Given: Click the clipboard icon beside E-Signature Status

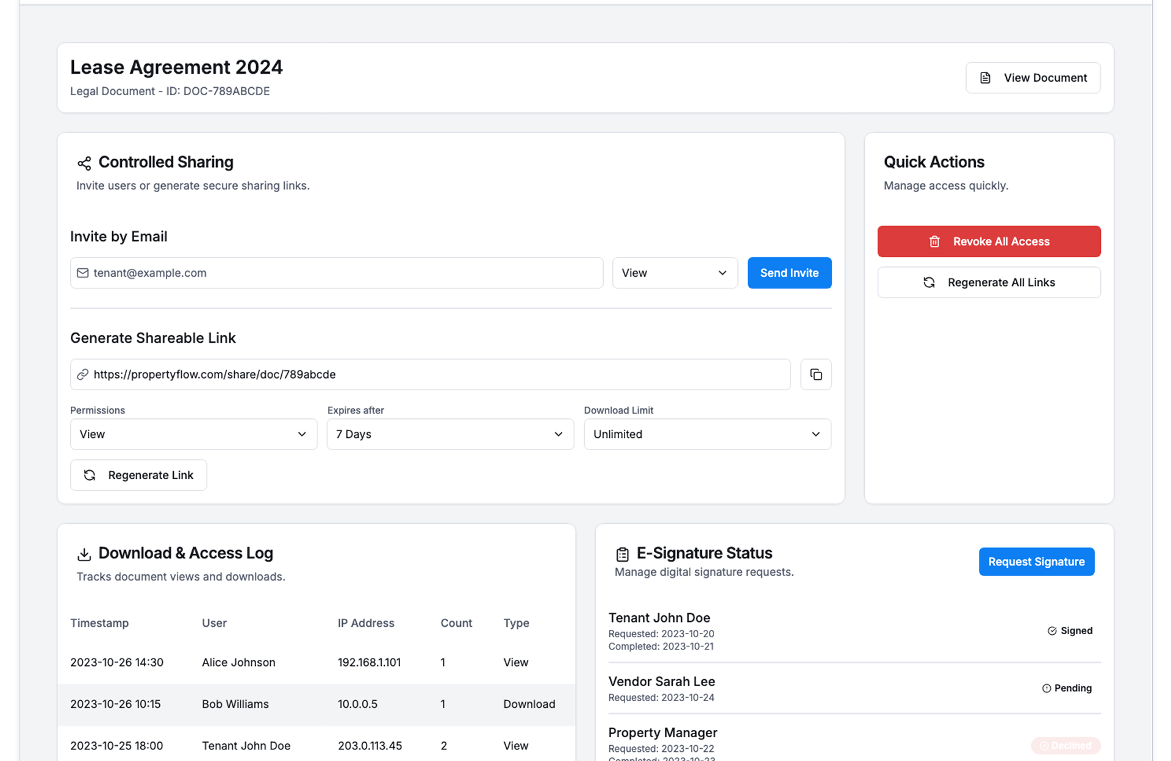Looking at the screenshot, I should click(x=622, y=554).
